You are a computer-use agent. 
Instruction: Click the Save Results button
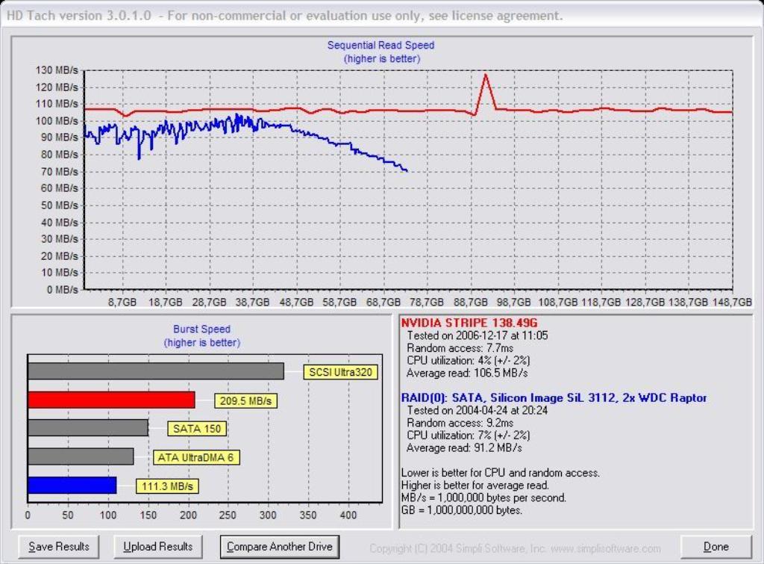click(x=58, y=546)
